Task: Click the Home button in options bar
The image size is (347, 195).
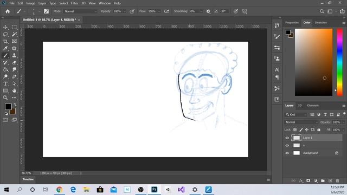Action: point(8,11)
